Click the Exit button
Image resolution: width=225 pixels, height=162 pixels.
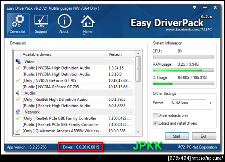[204, 136]
